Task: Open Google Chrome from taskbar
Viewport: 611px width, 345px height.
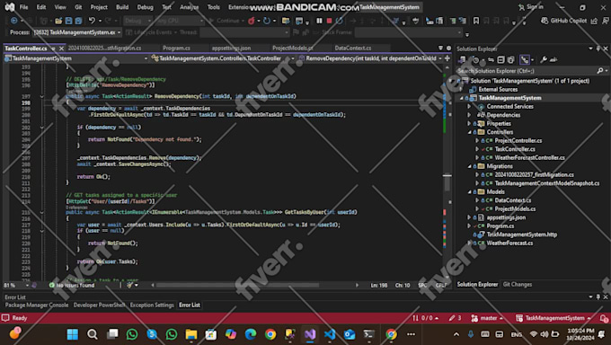Action: [270, 334]
